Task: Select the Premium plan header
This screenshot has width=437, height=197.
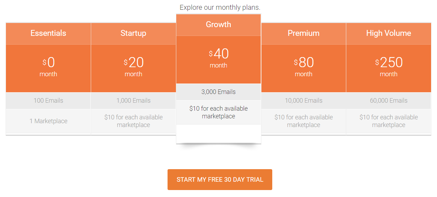Action: pos(303,33)
